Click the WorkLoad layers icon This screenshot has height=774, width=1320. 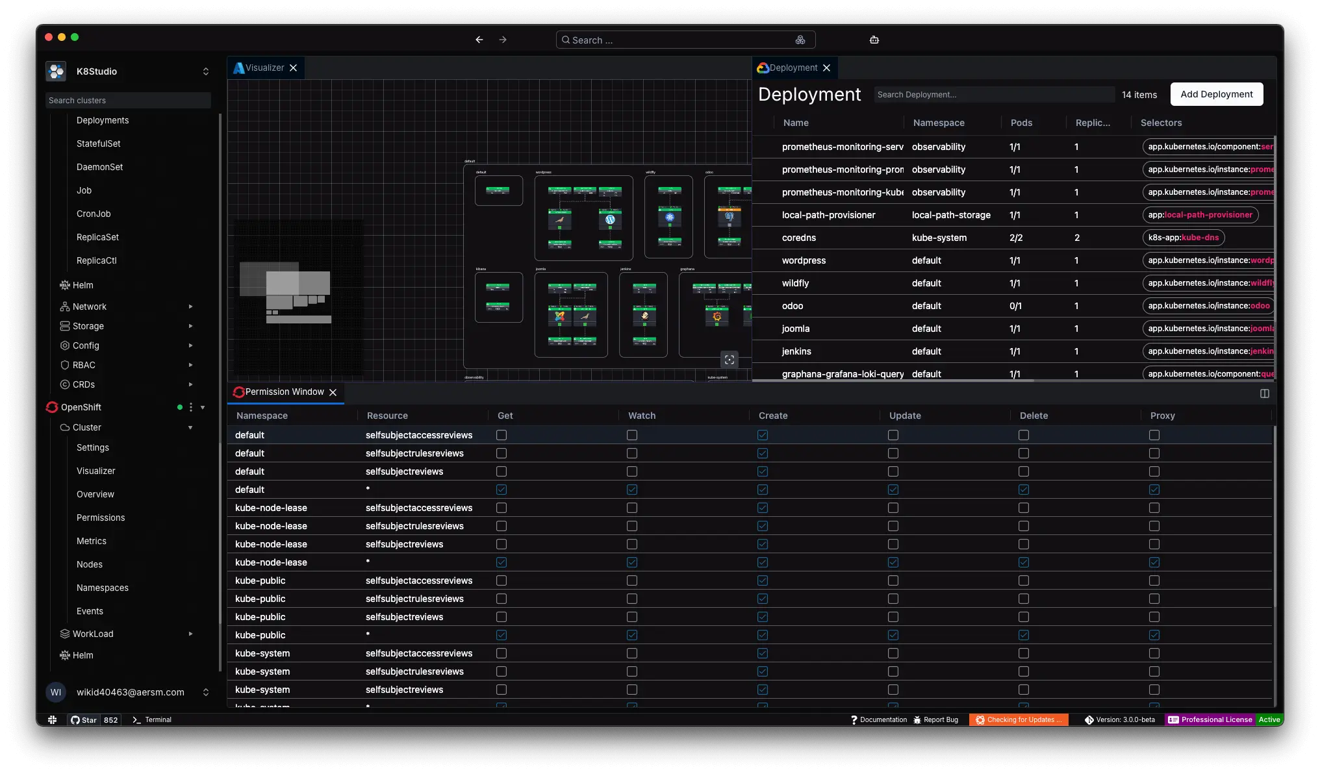point(65,634)
